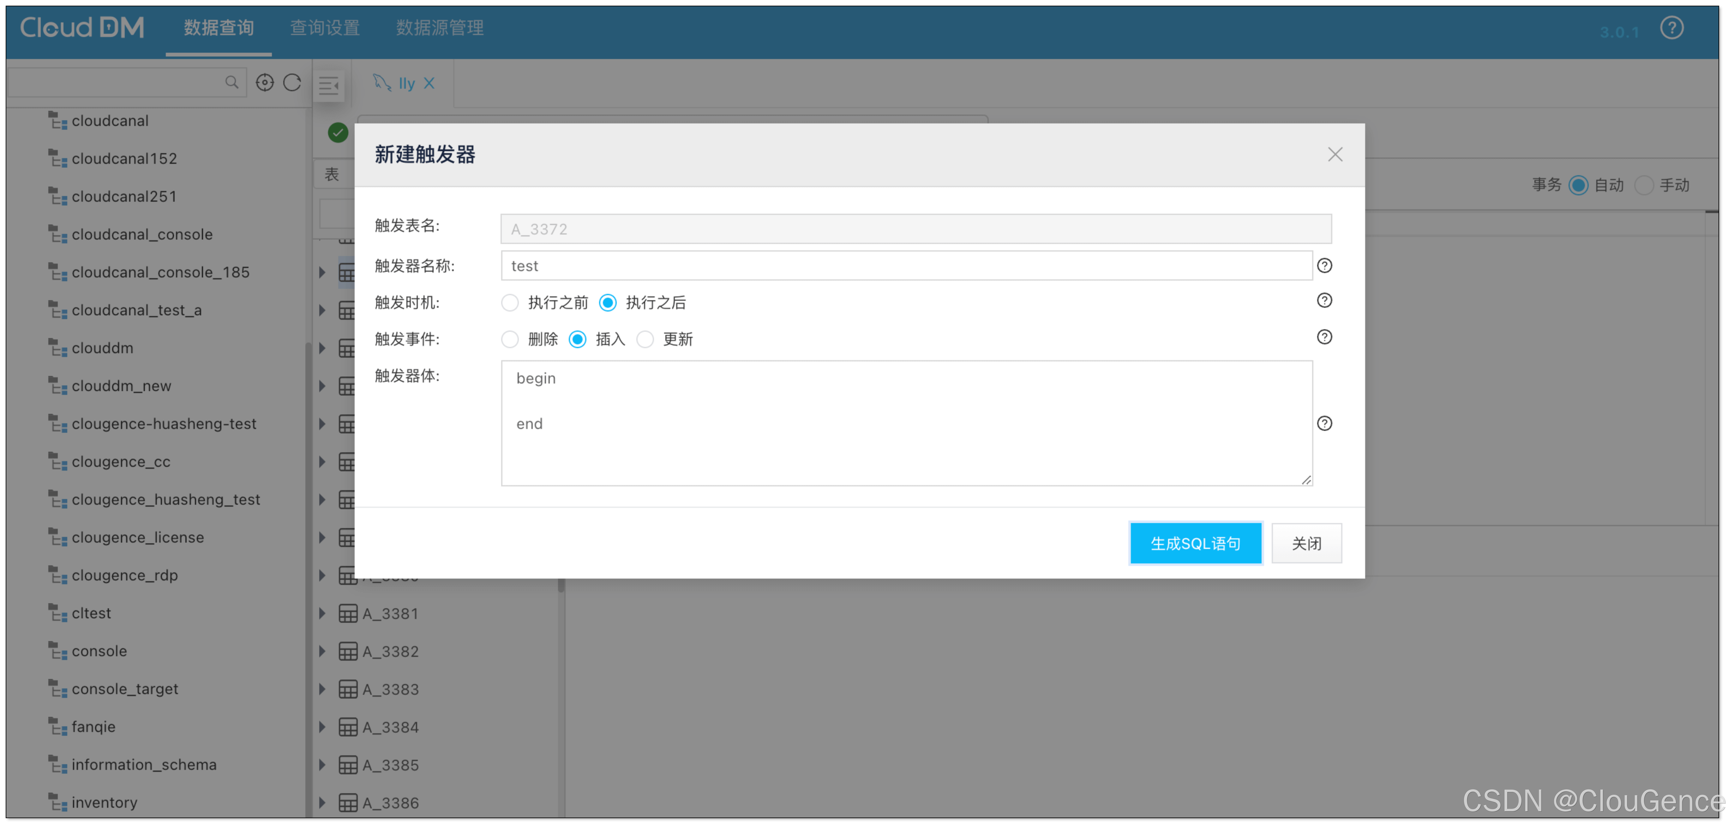Click the help icon beside trigger name field
The image size is (1728, 827).
(x=1324, y=265)
